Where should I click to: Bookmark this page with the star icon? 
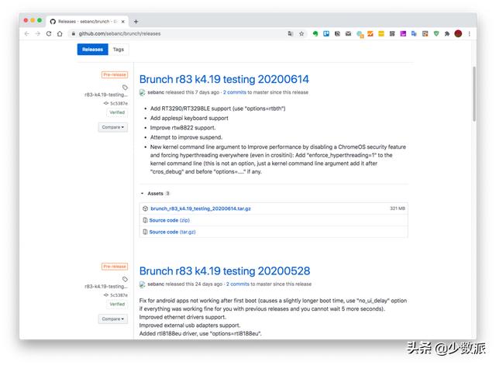[x=301, y=34]
